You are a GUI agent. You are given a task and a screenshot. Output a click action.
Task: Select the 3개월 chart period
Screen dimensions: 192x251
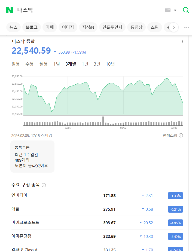point(71,64)
